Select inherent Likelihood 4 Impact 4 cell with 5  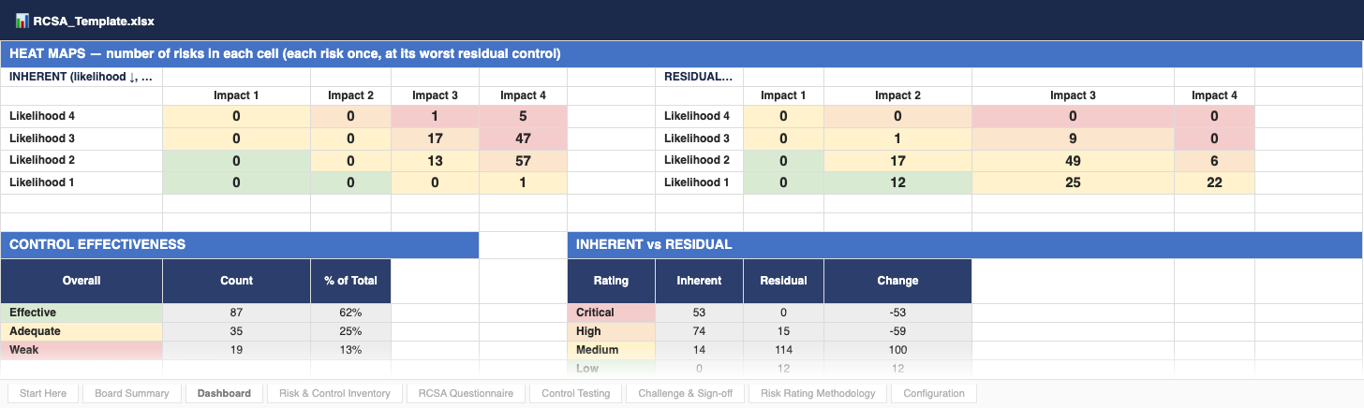tap(523, 116)
